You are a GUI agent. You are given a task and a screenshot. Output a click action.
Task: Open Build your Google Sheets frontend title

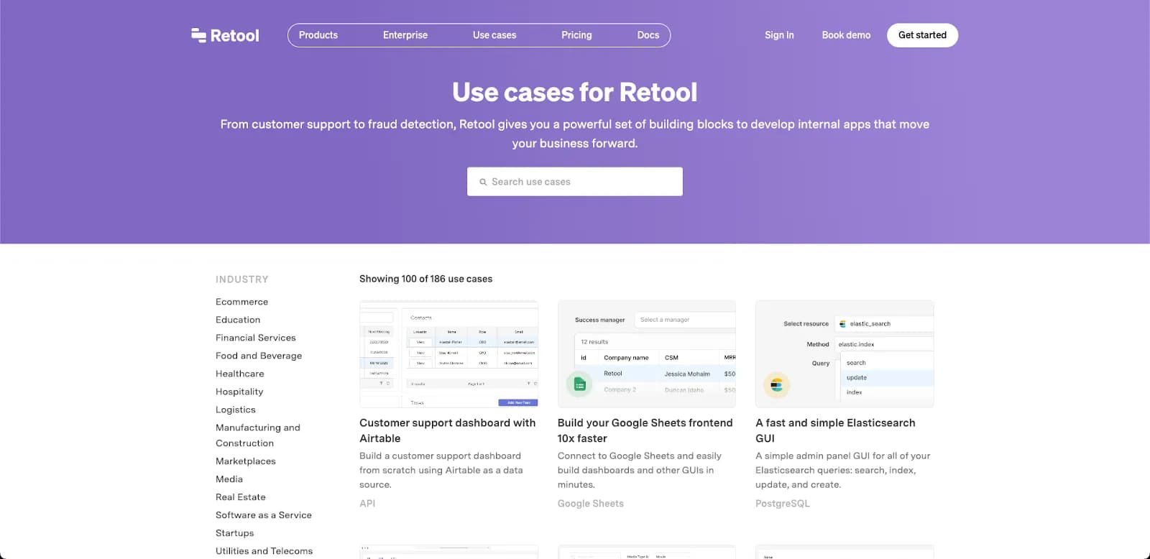(645, 430)
